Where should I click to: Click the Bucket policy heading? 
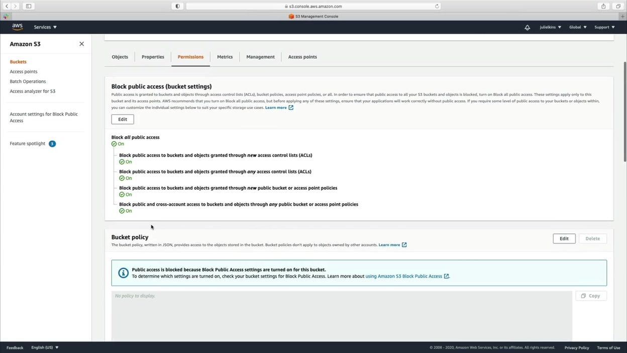pos(130,237)
